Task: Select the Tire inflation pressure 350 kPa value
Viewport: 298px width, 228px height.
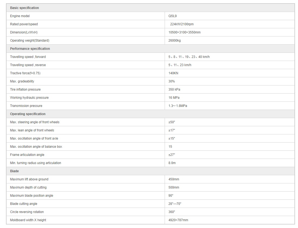Action: [x=174, y=90]
